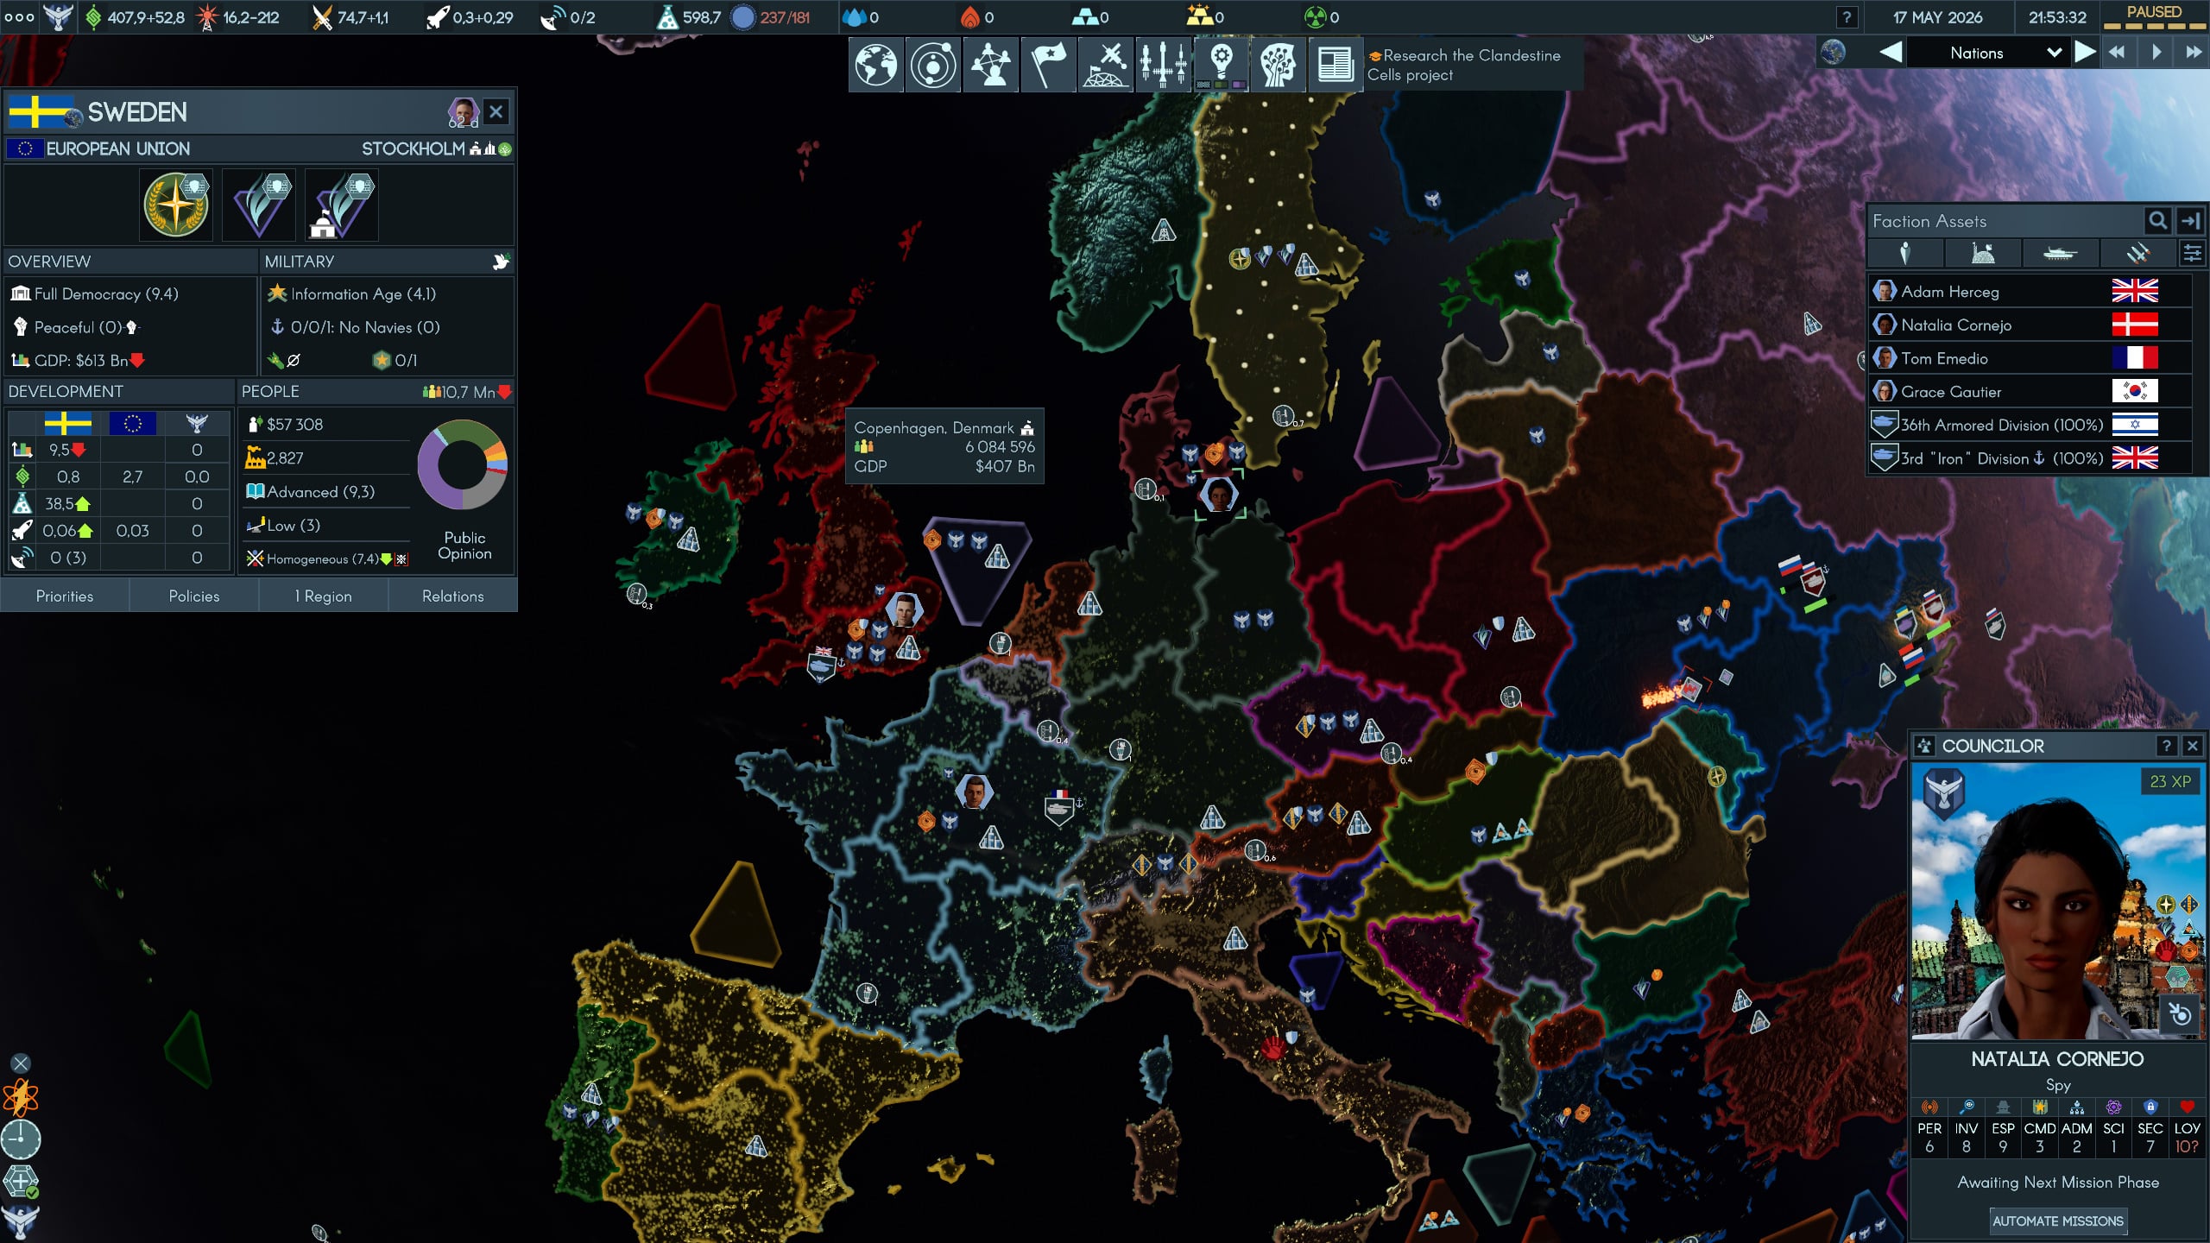The height and width of the screenshot is (1243, 2210).
Task: Click the AUTOMATE MISSIONS button
Action: pyautogui.click(x=2057, y=1221)
